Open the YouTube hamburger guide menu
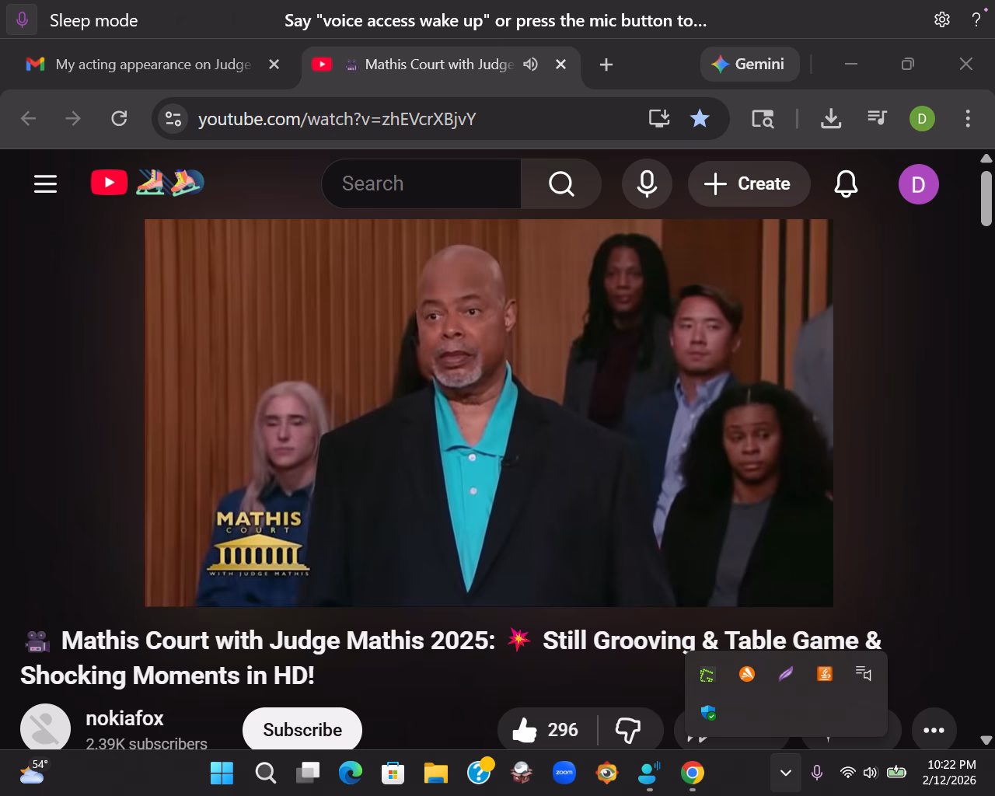 coord(45,183)
